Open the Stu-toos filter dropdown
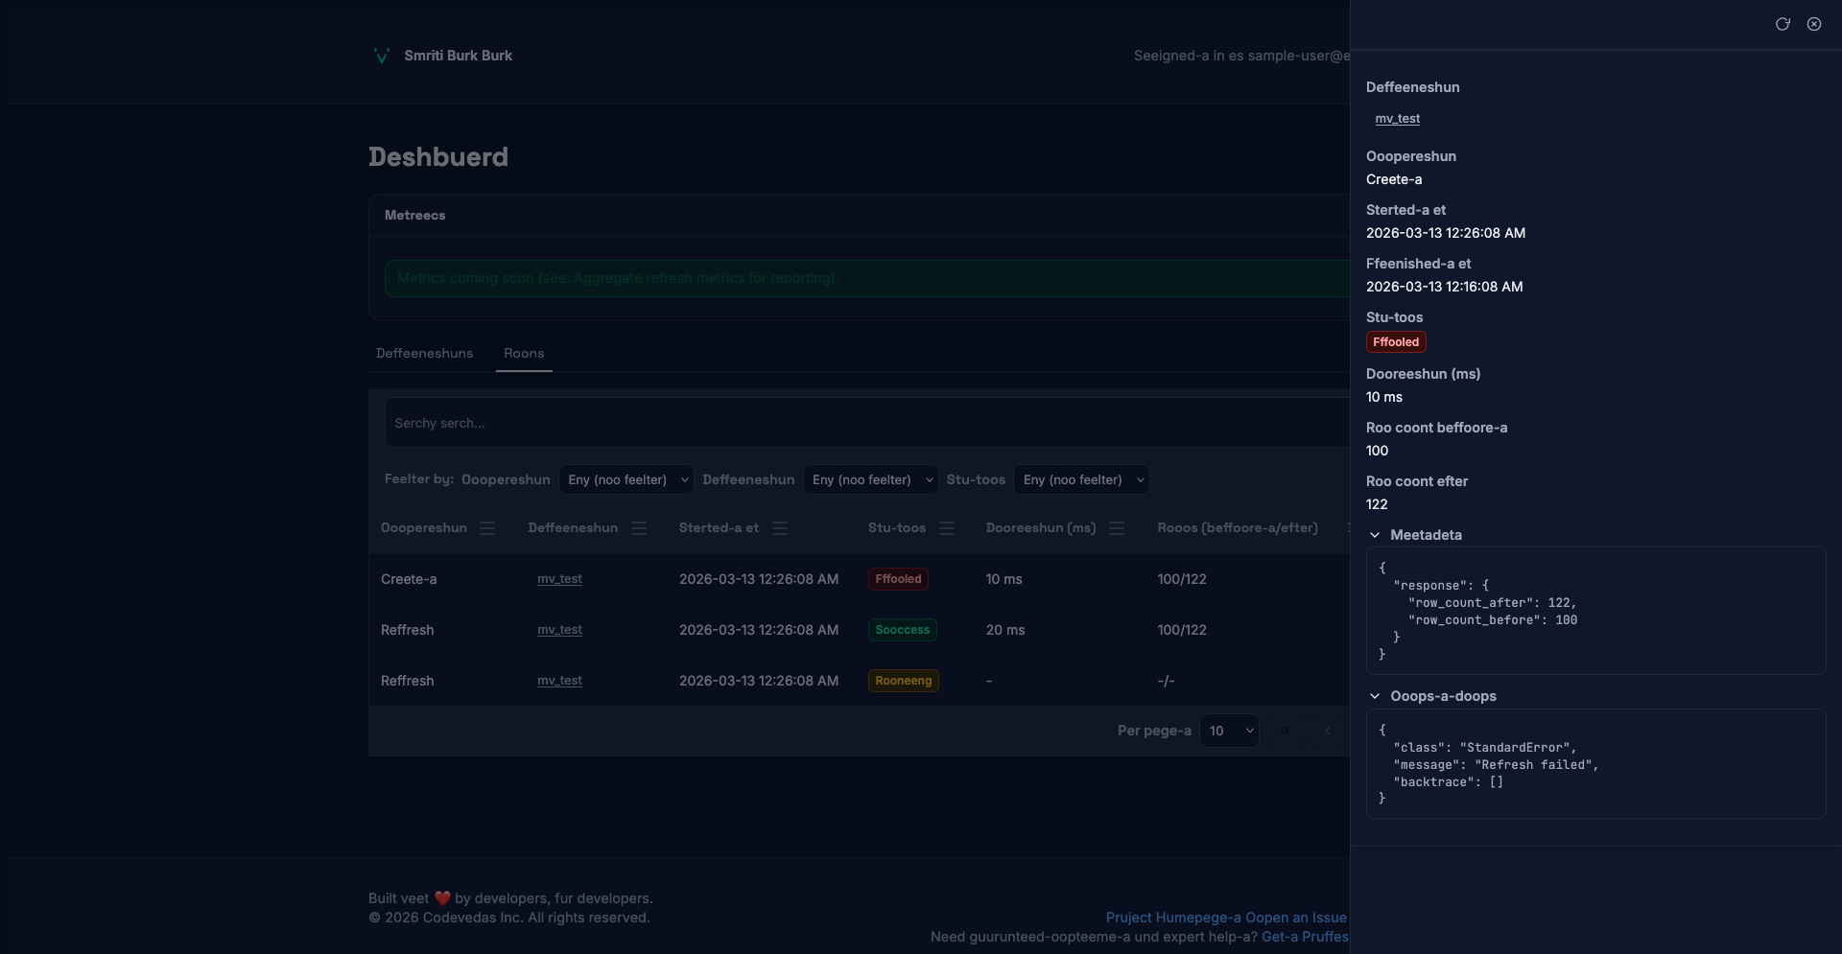This screenshot has width=1842, height=954. point(1081,479)
